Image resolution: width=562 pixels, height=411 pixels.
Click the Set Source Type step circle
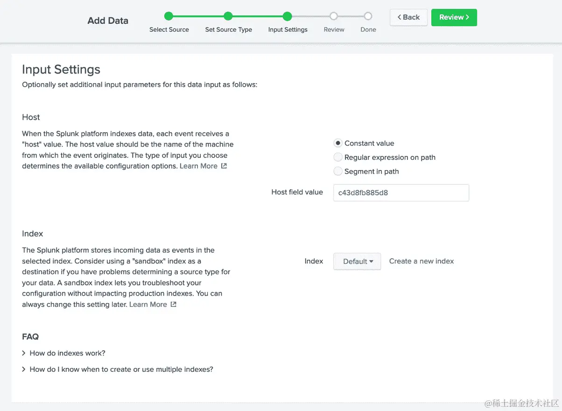tap(228, 16)
